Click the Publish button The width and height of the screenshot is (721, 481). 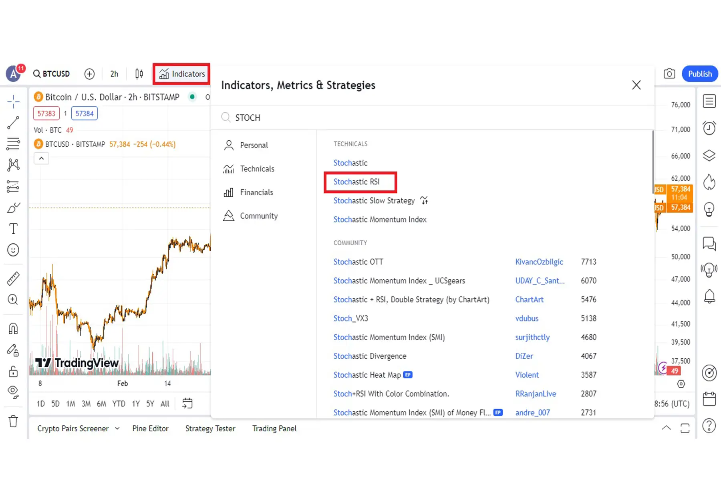tap(700, 74)
